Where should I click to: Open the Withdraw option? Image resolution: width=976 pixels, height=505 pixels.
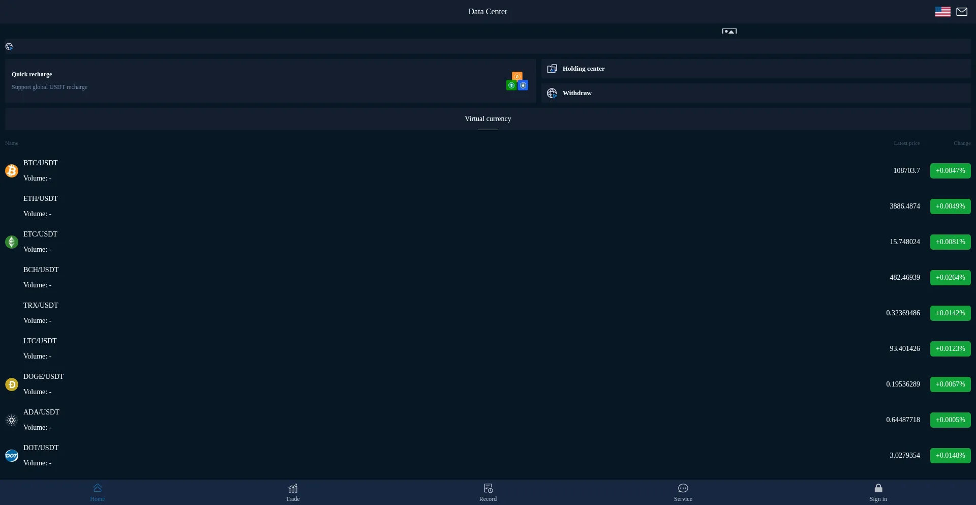coord(576,93)
